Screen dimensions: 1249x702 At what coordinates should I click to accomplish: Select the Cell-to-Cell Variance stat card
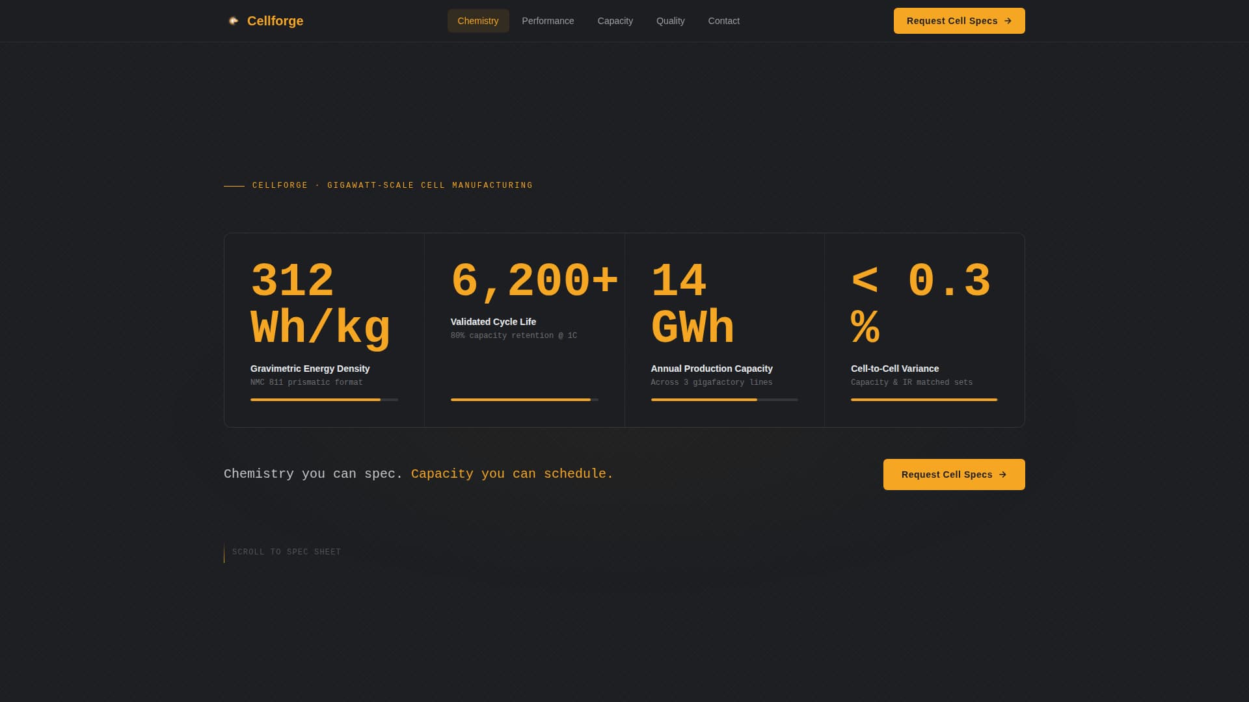tap(924, 330)
